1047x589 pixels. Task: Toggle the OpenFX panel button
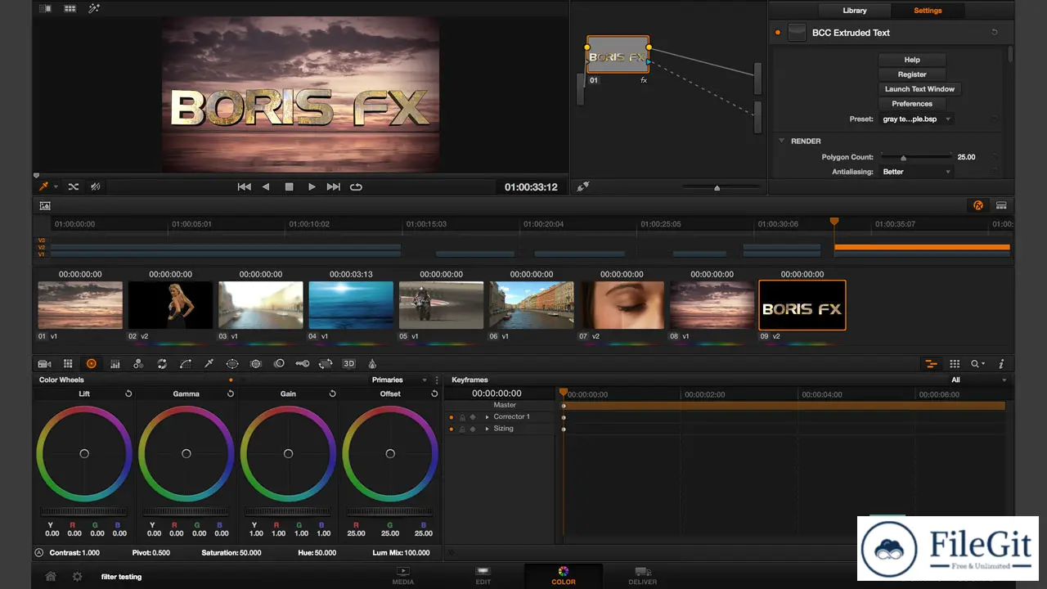[x=977, y=205]
